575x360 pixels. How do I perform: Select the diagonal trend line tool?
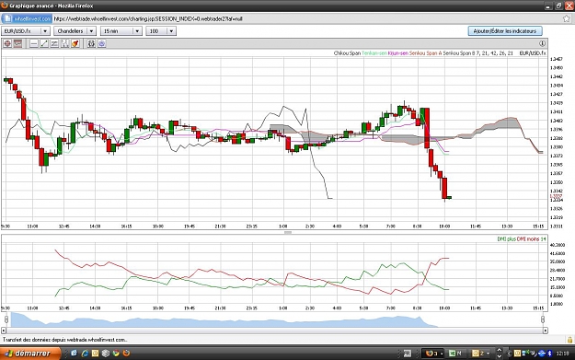pos(44,43)
